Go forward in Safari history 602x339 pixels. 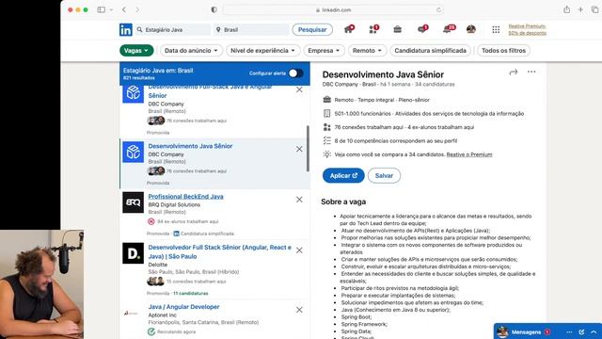[x=137, y=9]
